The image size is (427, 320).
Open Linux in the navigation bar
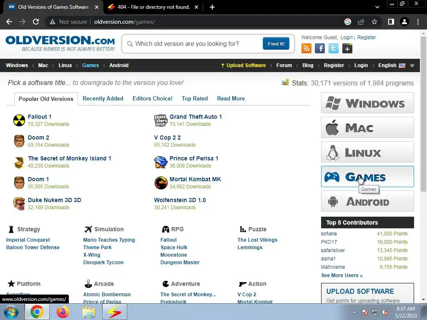click(65, 65)
